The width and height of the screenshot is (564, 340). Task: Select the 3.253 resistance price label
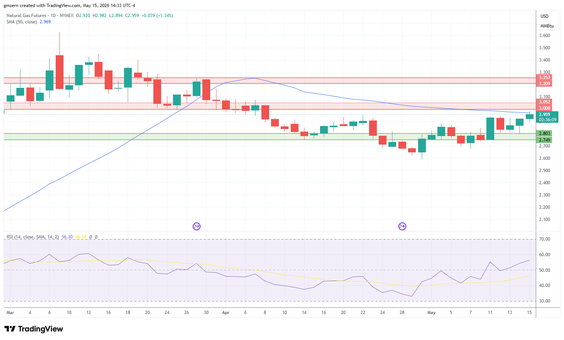[x=544, y=77]
